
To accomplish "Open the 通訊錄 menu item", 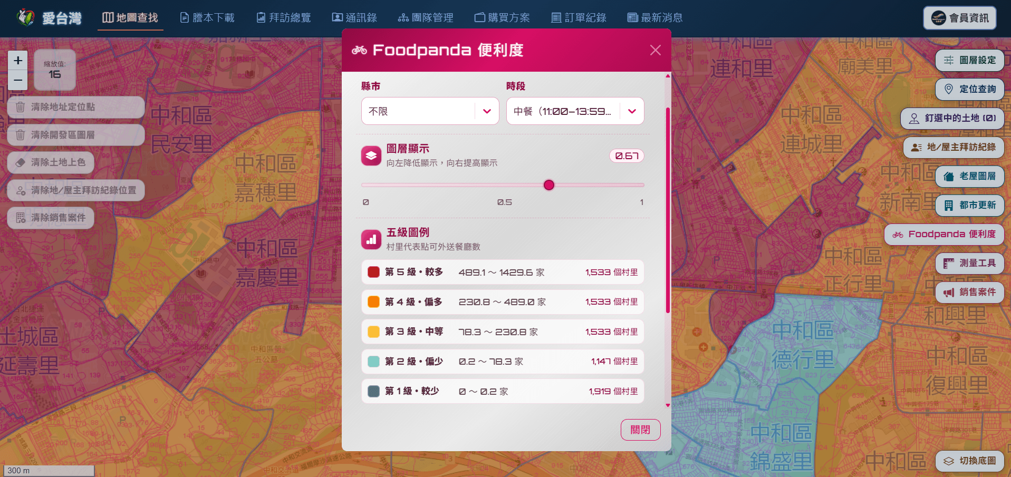I will tap(354, 18).
